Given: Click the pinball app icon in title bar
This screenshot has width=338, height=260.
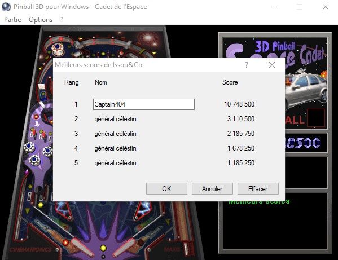Looking at the screenshot, I should [x=6, y=7].
